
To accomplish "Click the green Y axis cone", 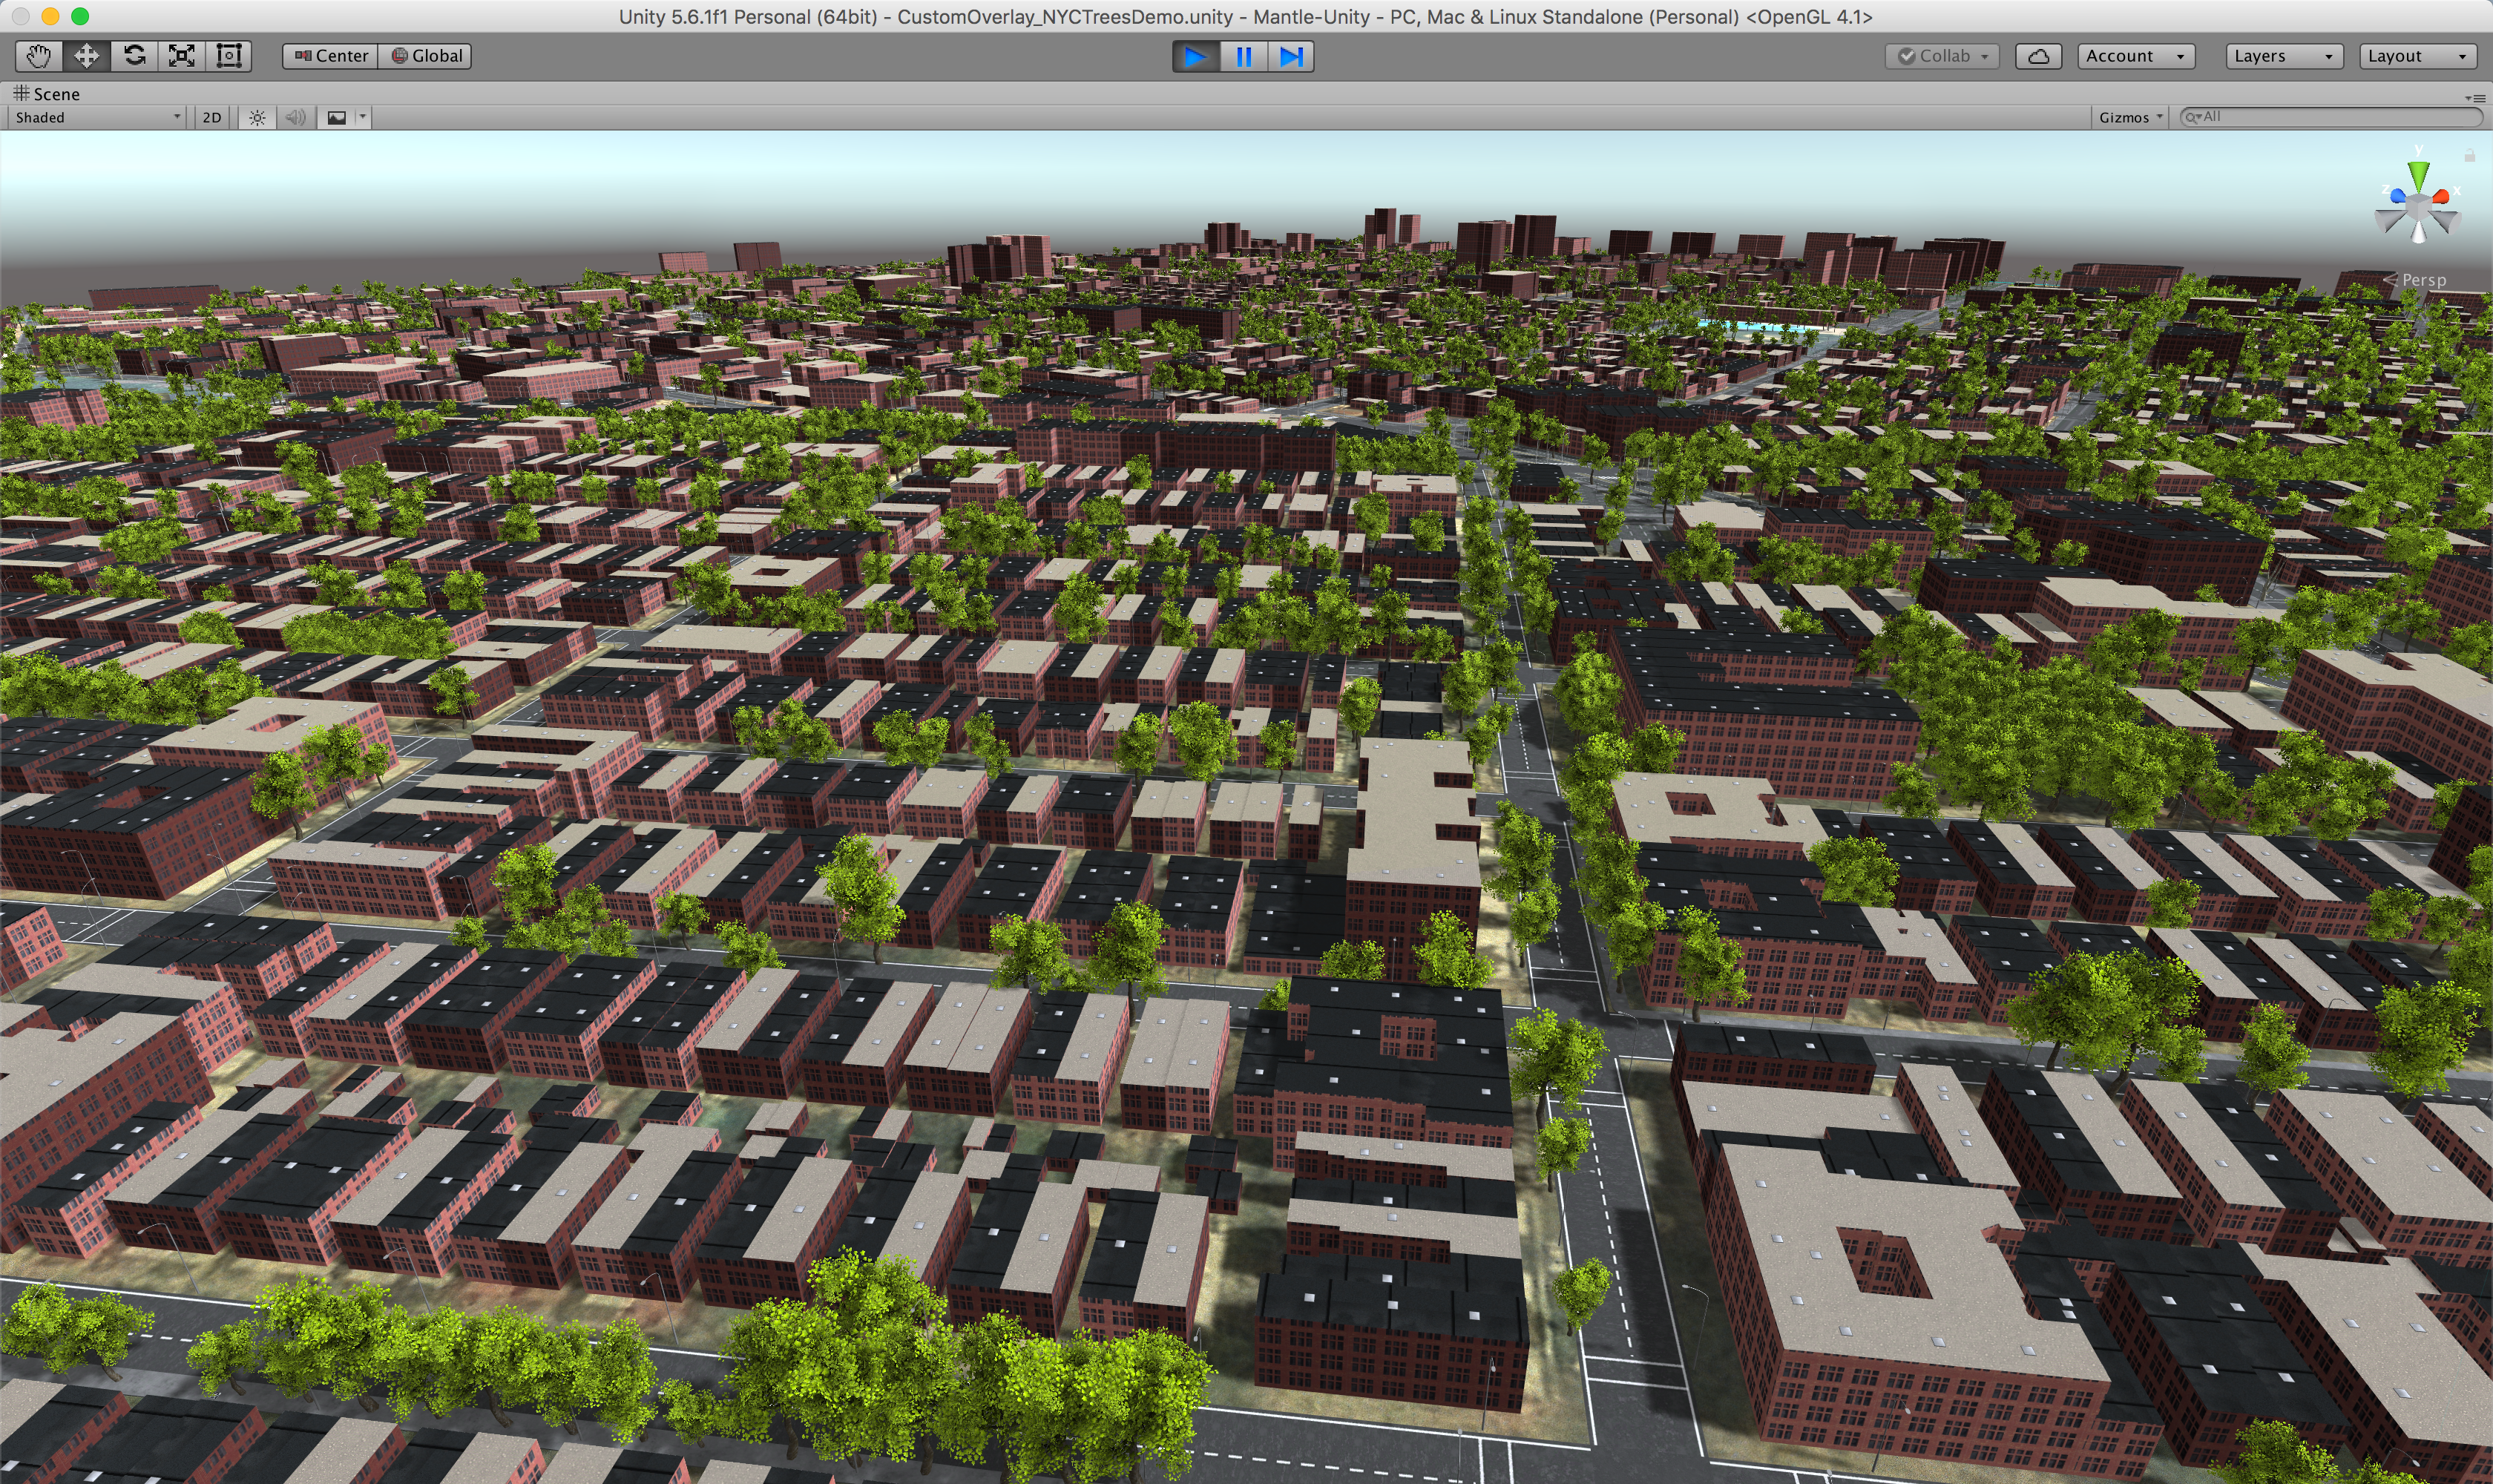I will (2418, 175).
